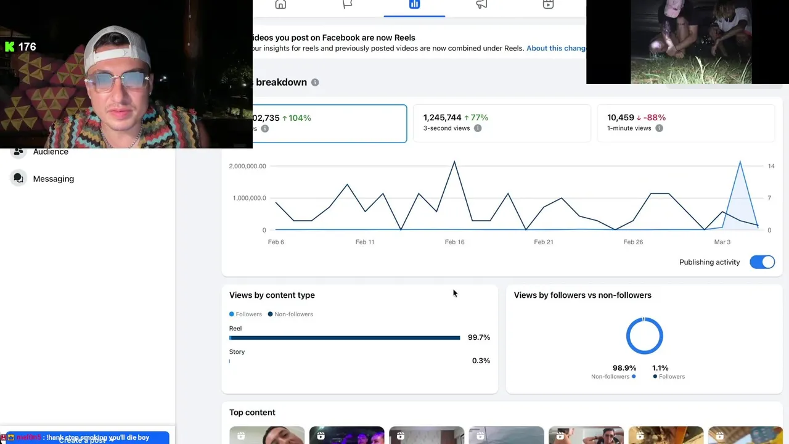Click the 0.3% Story percentage value
Image resolution: width=789 pixels, height=444 pixels.
point(481,361)
